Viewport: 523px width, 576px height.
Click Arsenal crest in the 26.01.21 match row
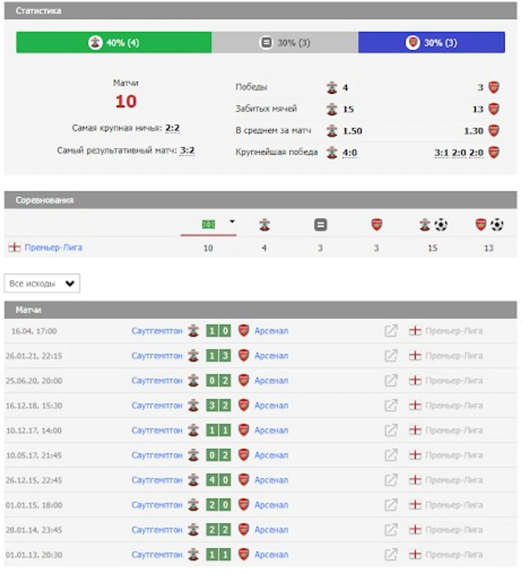pyautogui.click(x=244, y=356)
